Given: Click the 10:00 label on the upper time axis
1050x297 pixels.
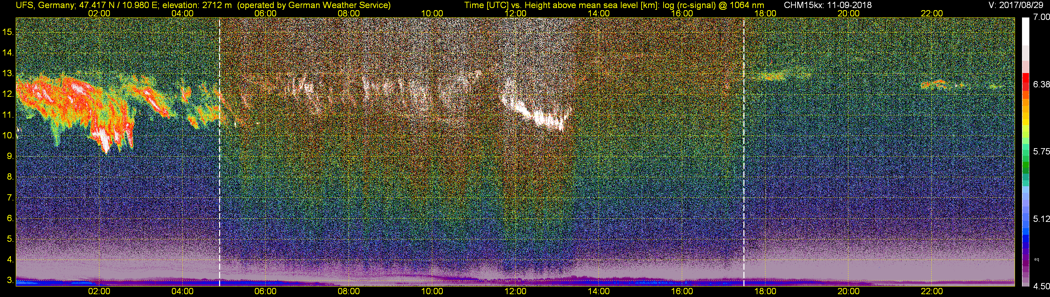Looking at the screenshot, I should [x=432, y=13].
